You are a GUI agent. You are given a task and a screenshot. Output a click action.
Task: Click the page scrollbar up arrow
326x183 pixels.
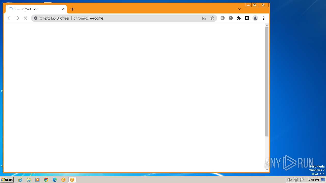click(x=267, y=25)
